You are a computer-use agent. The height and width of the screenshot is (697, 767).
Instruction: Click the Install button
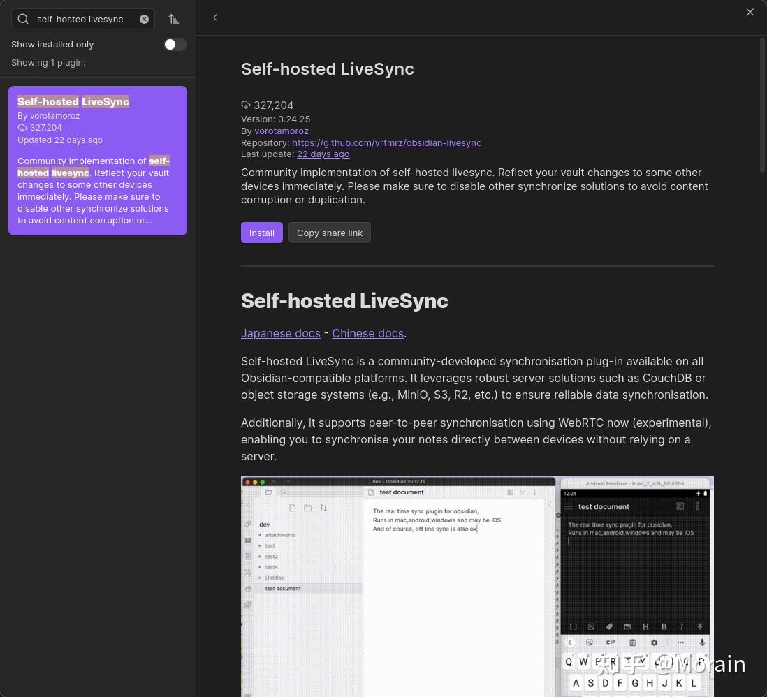click(261, 233)
